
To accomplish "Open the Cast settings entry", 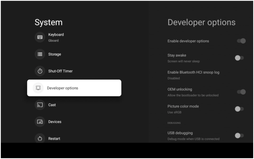I will [x=52, y=105].
